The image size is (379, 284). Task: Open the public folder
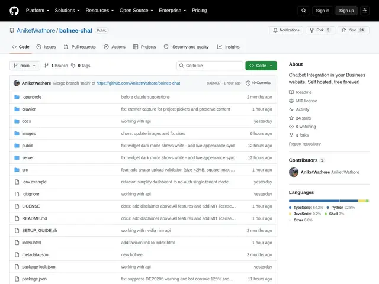point(28,146)
